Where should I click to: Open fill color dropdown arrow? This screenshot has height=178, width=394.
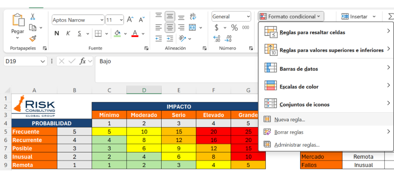(x=125, y=34)
